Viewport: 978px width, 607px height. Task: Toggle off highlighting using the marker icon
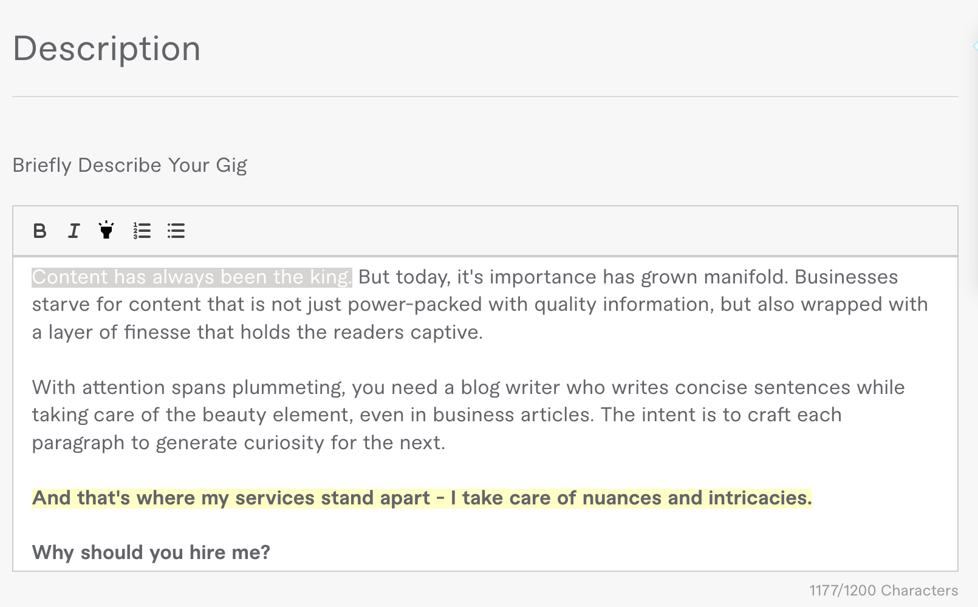pyautogui.click(x=106, y=231)
